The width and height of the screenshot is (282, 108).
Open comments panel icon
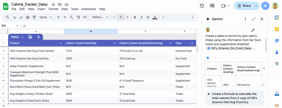pyautogui.click(x=212, y=6)
